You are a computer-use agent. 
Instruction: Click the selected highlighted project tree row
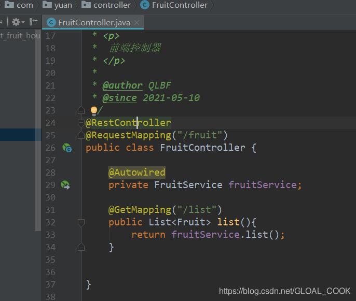coord(20,135)
